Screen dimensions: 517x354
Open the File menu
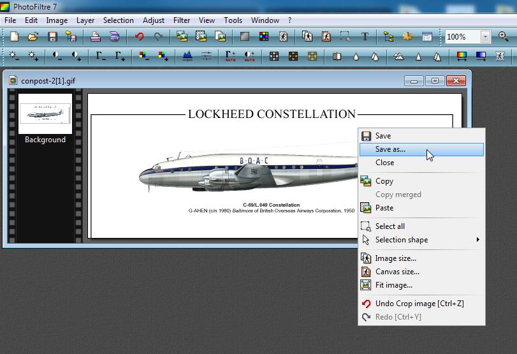coord(10,20)
